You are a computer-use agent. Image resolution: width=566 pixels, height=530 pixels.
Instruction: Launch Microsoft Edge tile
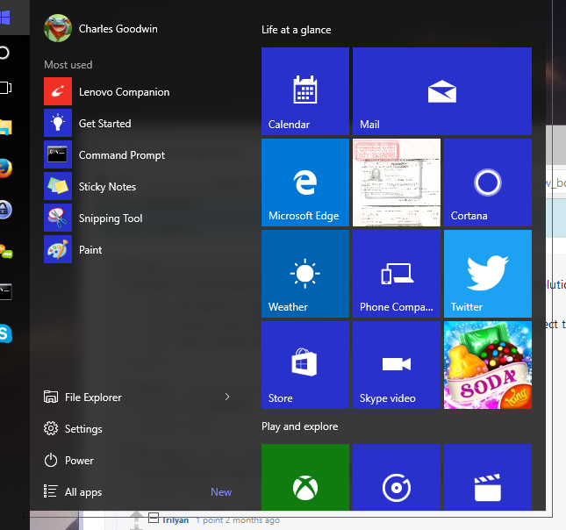click(x=305, y=183)
